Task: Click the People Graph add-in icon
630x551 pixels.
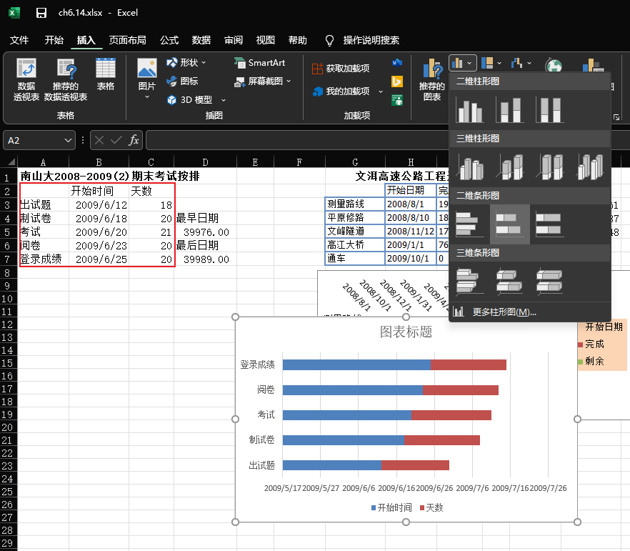Action: (x=397, y=100)
